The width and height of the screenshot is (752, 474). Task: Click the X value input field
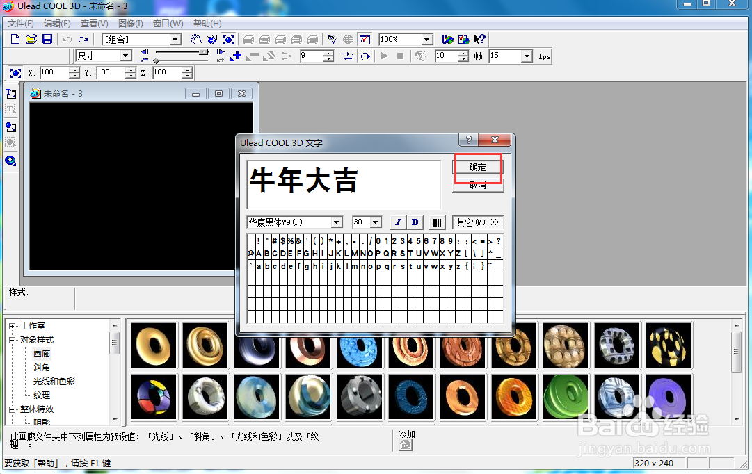click(54, 73)
